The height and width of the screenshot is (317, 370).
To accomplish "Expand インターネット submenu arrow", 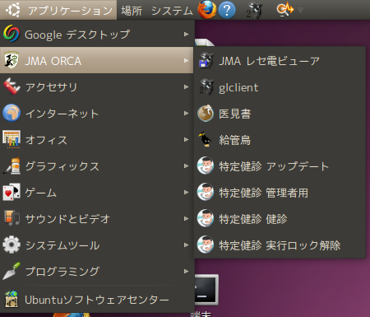I will [x=187, y=113].
